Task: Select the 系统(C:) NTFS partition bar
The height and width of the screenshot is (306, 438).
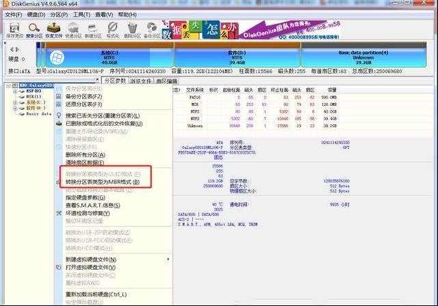Action: tap(109, 55)
